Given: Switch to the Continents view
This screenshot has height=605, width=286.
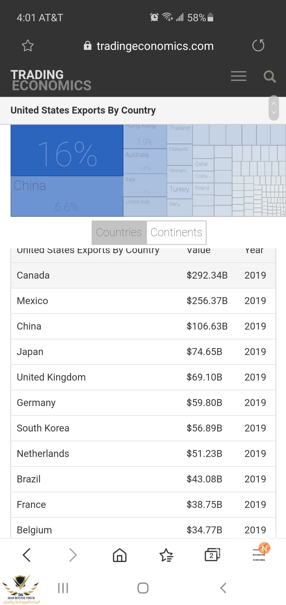Looking at the screenshot, I should [x=176, y=232].
